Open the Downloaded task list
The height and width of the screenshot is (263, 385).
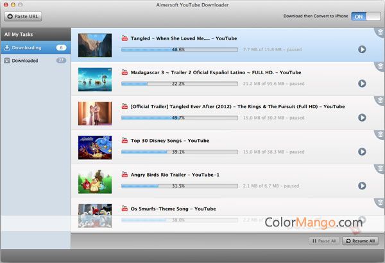[35, 61]
